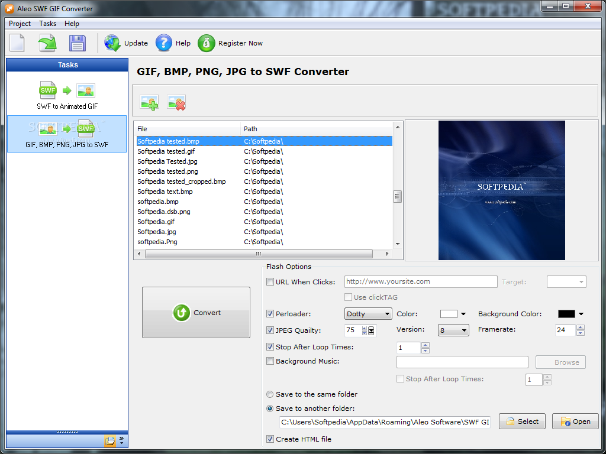Open the Version dropdown showing 8
Viewport: 606px width, 454px height.
(x=453, y=330)
